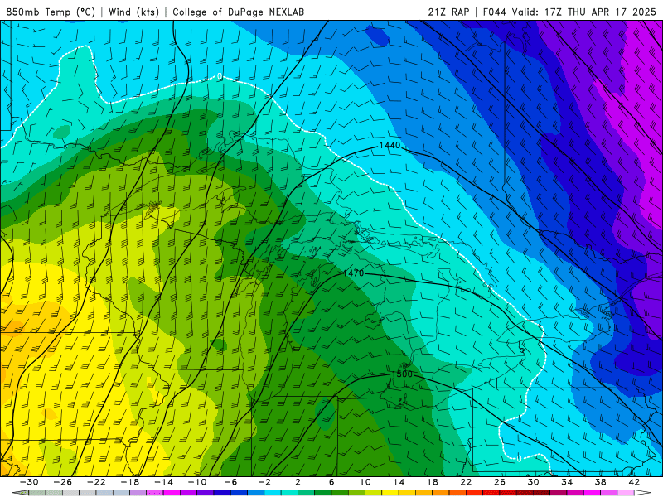Screen dimensions: 663x497
Task: Click 'F044 Valid: 17Z THU APR 17 2025'
Action: (x=569, y=12)
